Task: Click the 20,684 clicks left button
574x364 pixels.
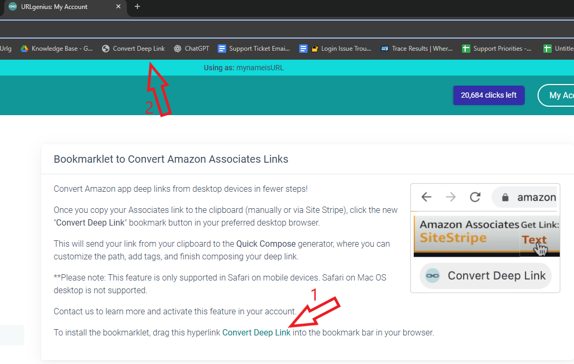Action: [488, 95]
